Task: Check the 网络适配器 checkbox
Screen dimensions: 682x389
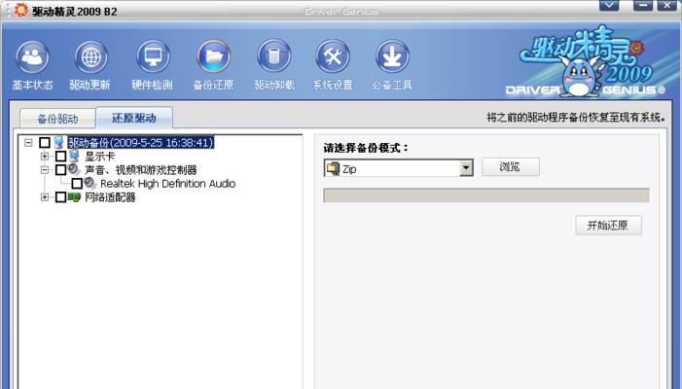Action: [x=61, y=197]
